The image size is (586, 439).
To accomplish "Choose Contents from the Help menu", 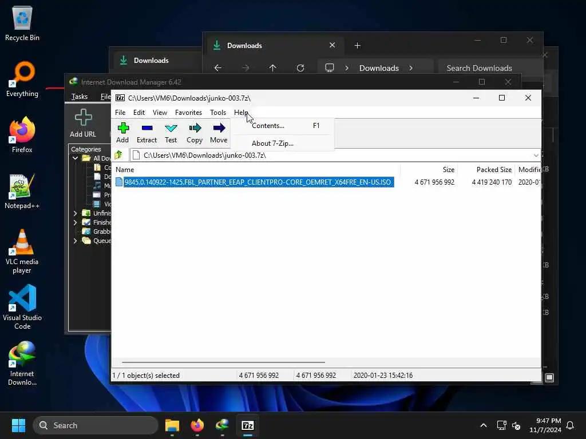I will tap(282, 126).
